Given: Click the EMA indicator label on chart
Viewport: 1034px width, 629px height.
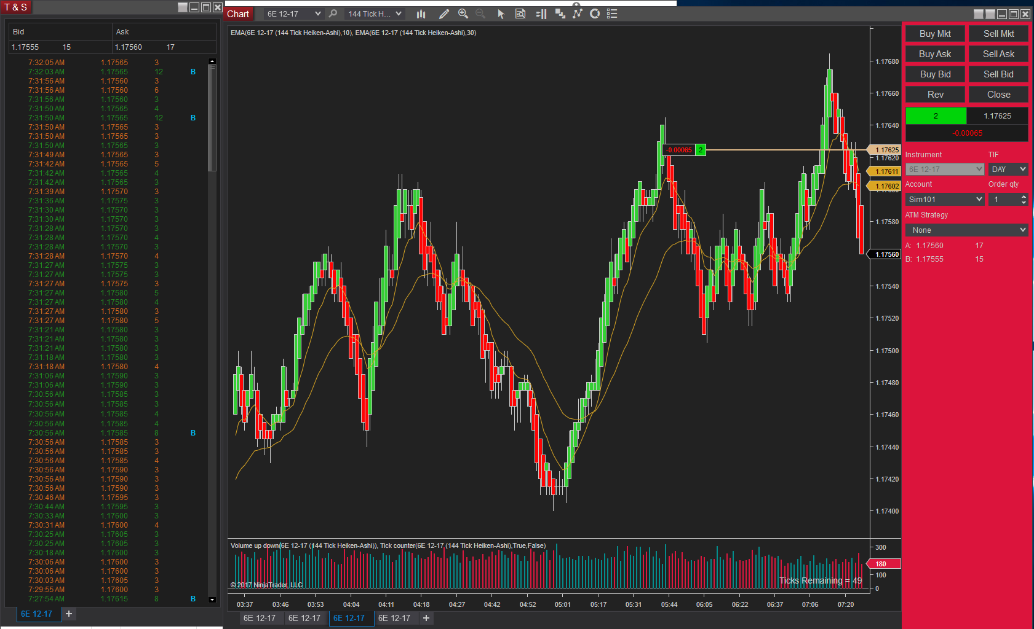Looking at the screenshot, I should [x=353, y=33].
